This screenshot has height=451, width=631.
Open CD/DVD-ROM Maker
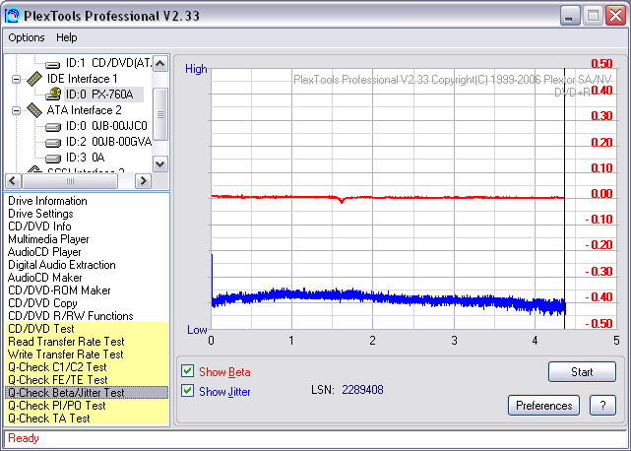59,290
